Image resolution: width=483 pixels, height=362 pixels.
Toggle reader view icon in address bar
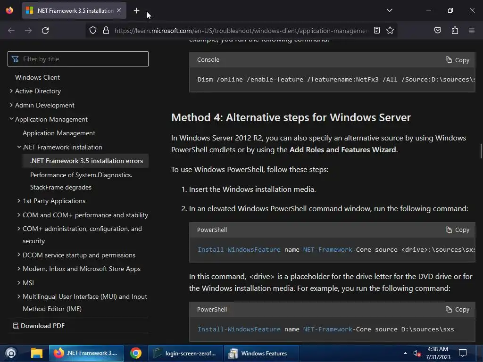[377, 30]
